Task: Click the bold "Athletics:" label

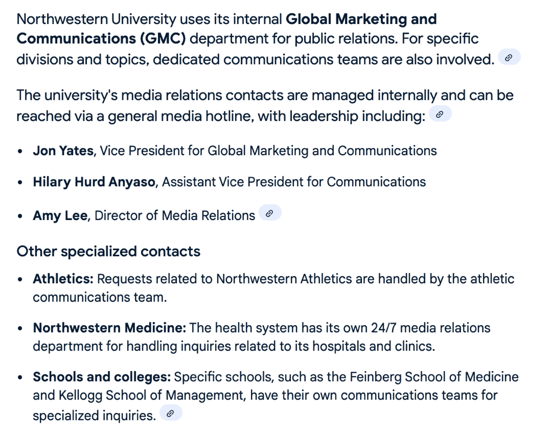Action: coord(63,279)
